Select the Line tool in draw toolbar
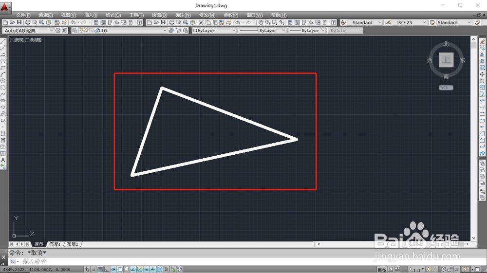 [x=3, y=41]
